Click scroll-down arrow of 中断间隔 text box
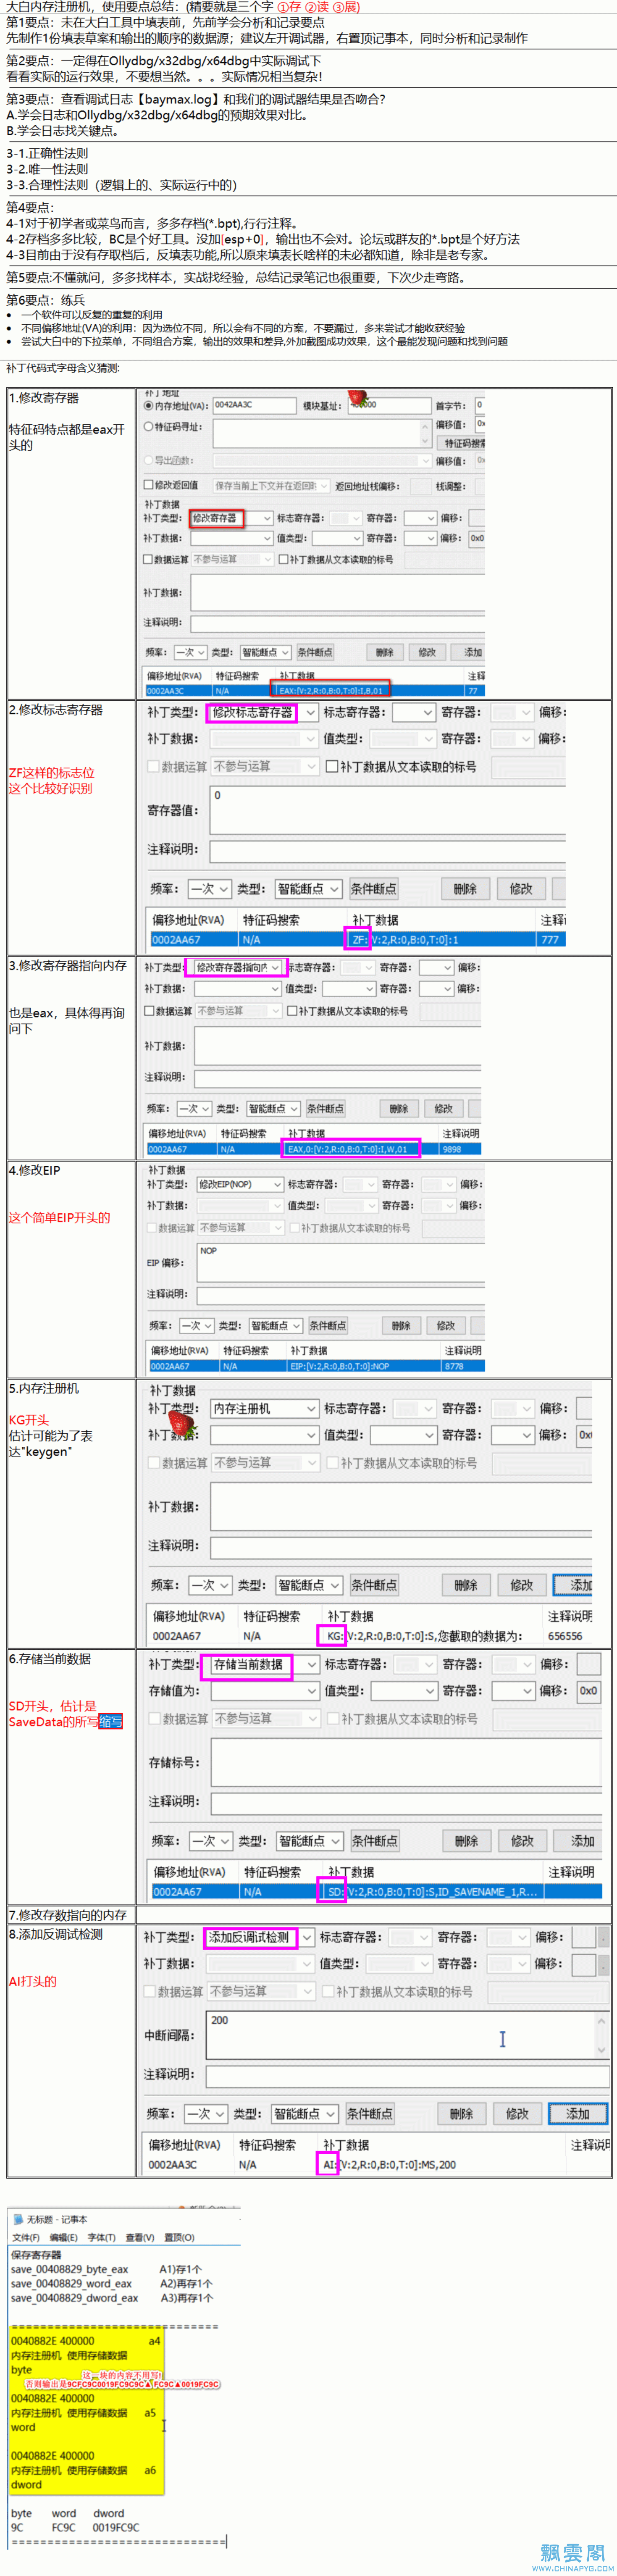This screenshot has width=617, height=2576. point(601,2050)
